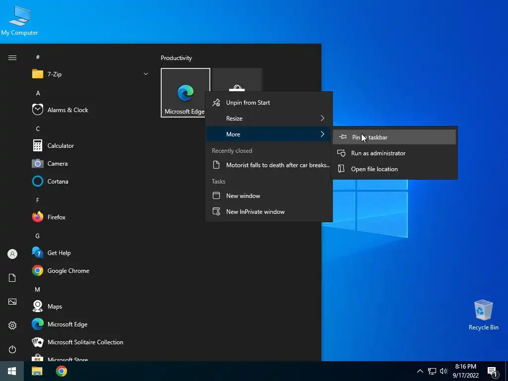
Task: Select New window task
Action: (269, 195)
